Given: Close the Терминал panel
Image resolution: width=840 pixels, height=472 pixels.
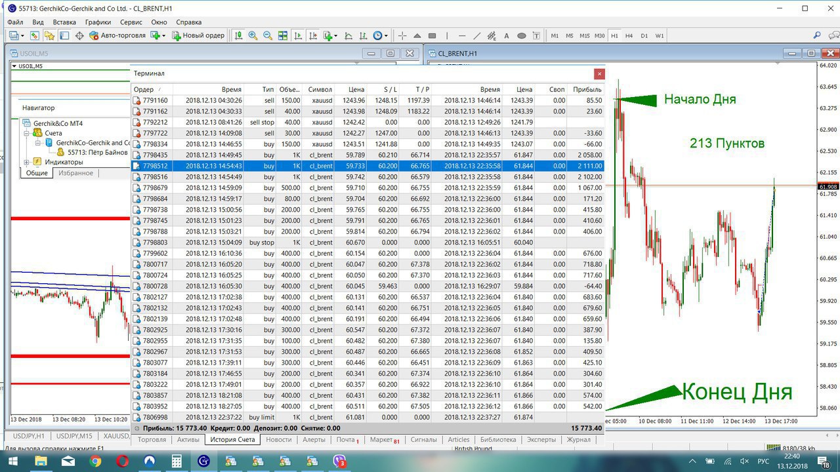Looking at the screenshot, I should tap(598, 74).
